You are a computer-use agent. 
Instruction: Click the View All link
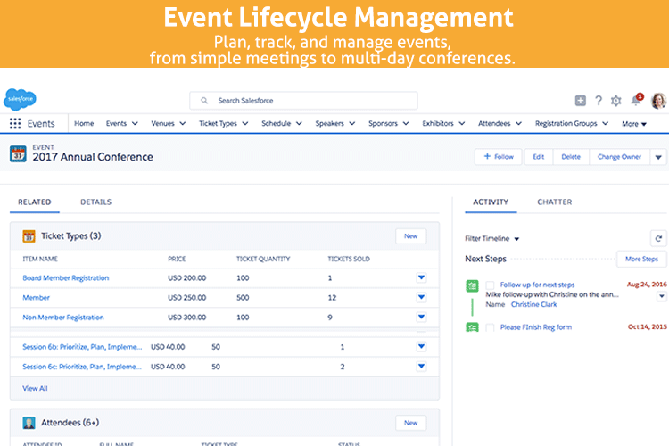[x=35, y=388]
